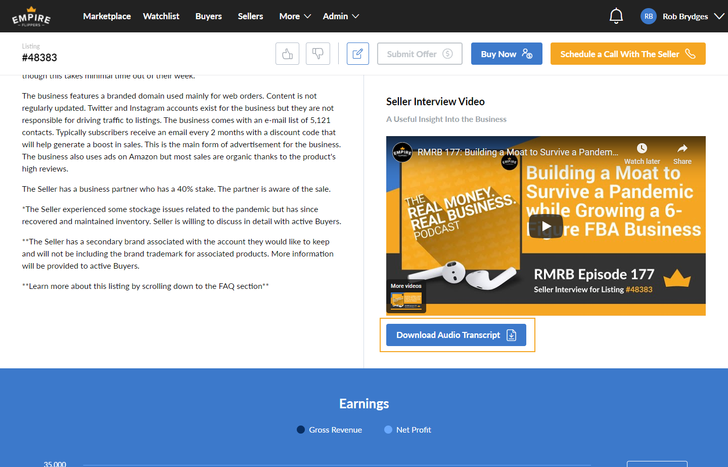Open the Marketplace menu item
This screenshot has width=728, height=467.
pos(107,16)
